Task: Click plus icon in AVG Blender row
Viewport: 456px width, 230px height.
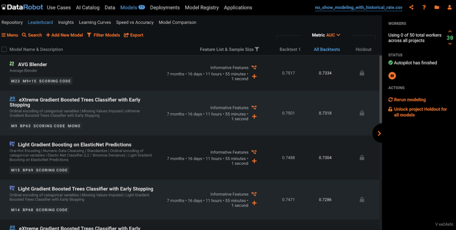Action: [x=254, y=76]
